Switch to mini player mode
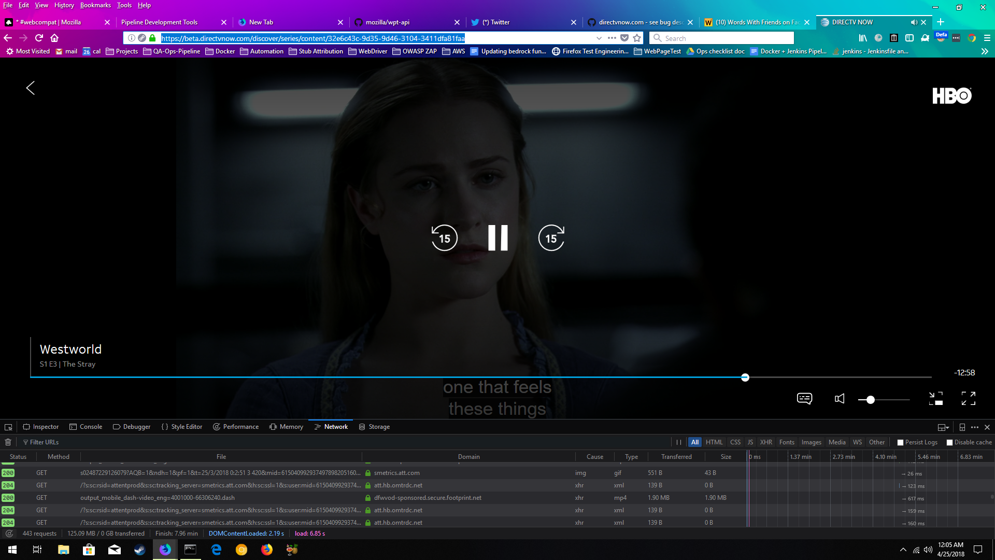This screenshot has height=560, width=995. [936, 398]
